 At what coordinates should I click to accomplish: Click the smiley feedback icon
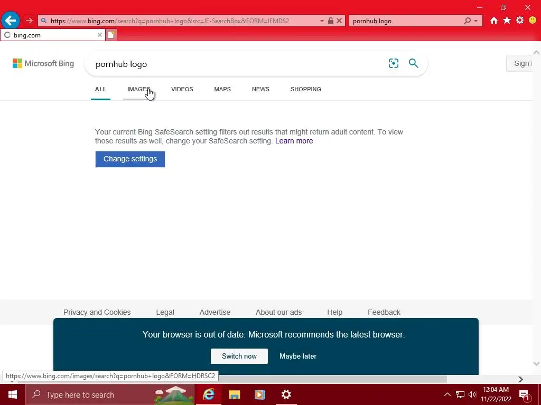(x=533, y=21)
